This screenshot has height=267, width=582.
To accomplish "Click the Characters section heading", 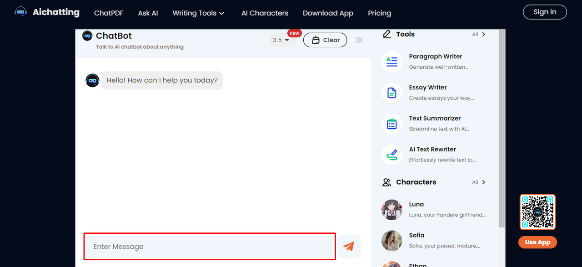I will [x=416, y=182].
